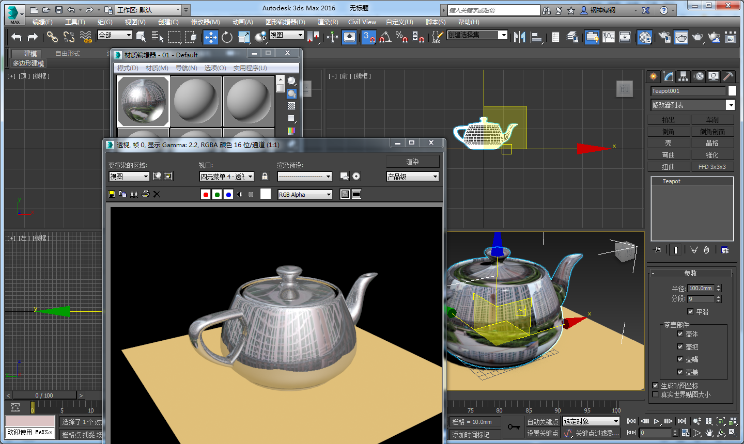Open the 渲染(R) menu
Viewport: 744px width, 444px height.
(327, 22)
